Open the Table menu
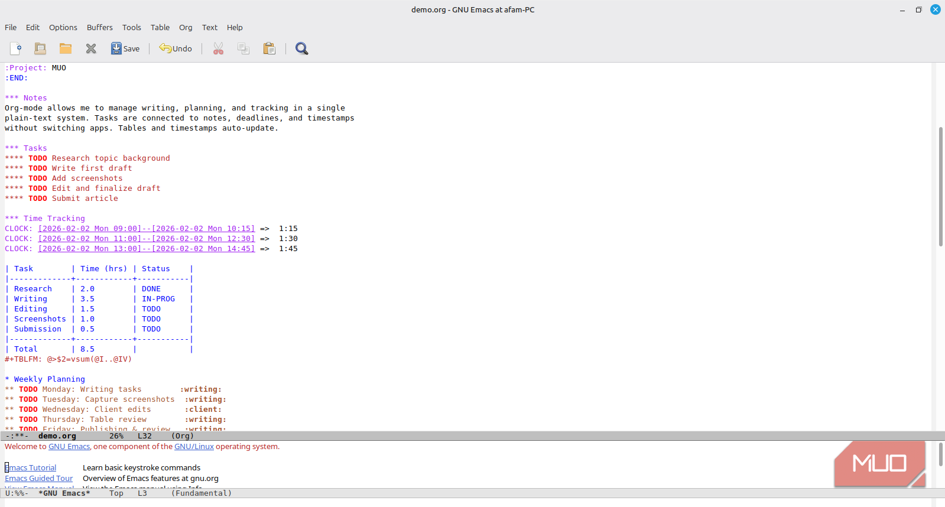Viewport: 945px width, 507px height. point(160,27)
